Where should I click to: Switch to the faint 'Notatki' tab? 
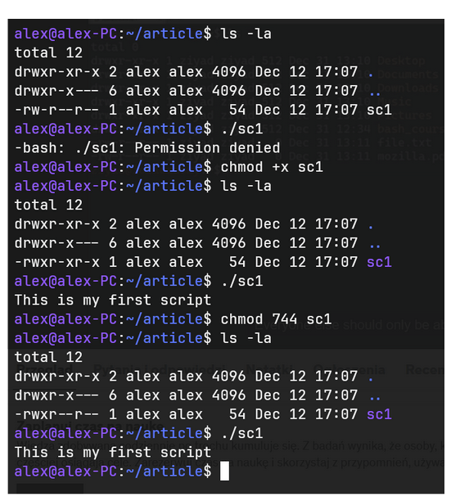269,369
